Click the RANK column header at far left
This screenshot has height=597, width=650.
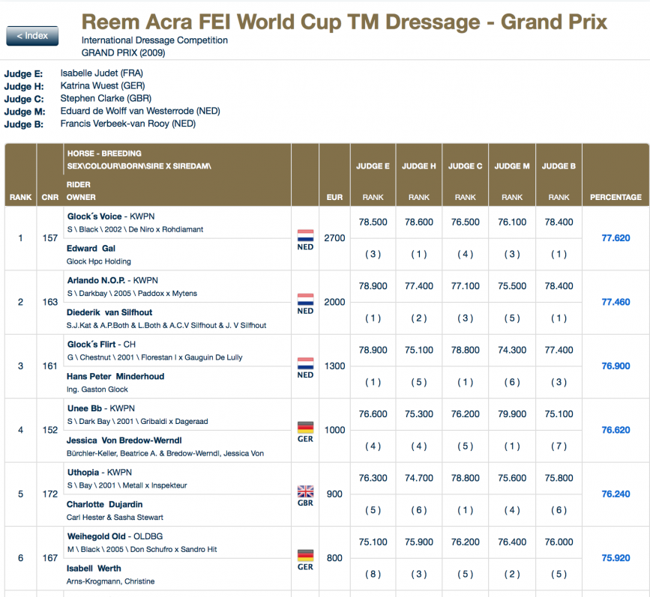pos(20,197)
